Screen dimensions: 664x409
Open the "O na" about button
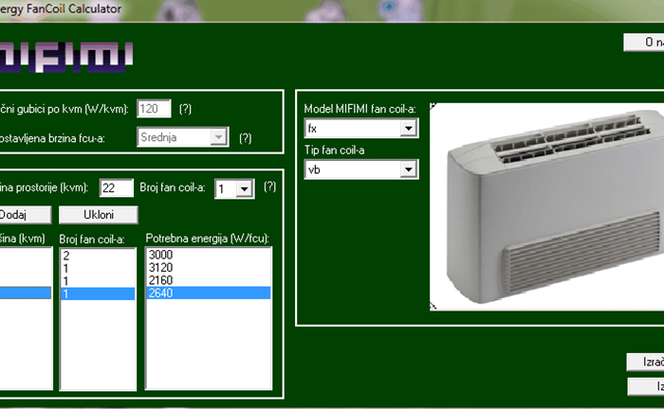click(x=643, y=43)
